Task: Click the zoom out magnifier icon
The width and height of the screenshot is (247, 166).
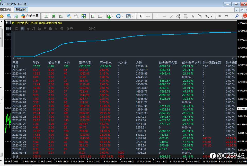Action: click(x=76, y=16)
